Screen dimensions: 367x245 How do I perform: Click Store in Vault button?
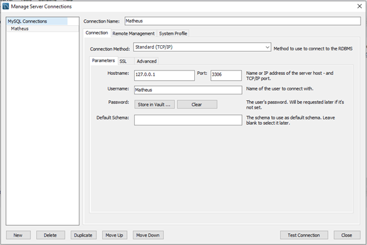click(x=155, y=105)
